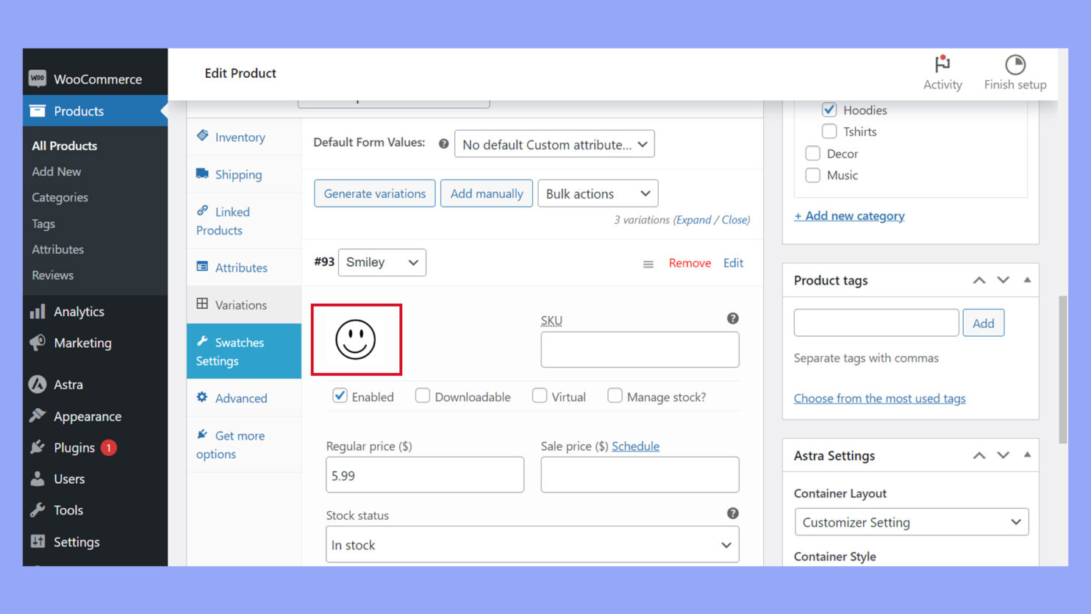This screenshot has height=614, width=1091.
Task: Select the Shipping truck icon
Action: 202,174
